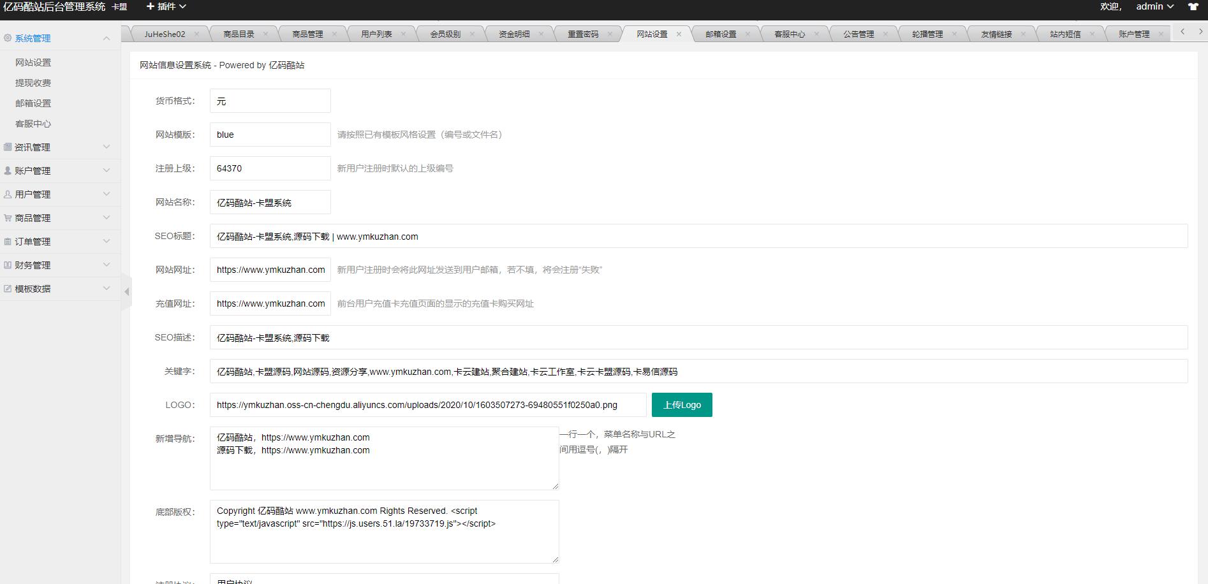Viewport: 1208px width, 584px height.
Task: Open the admin user dropdown
Action: 1154,6
